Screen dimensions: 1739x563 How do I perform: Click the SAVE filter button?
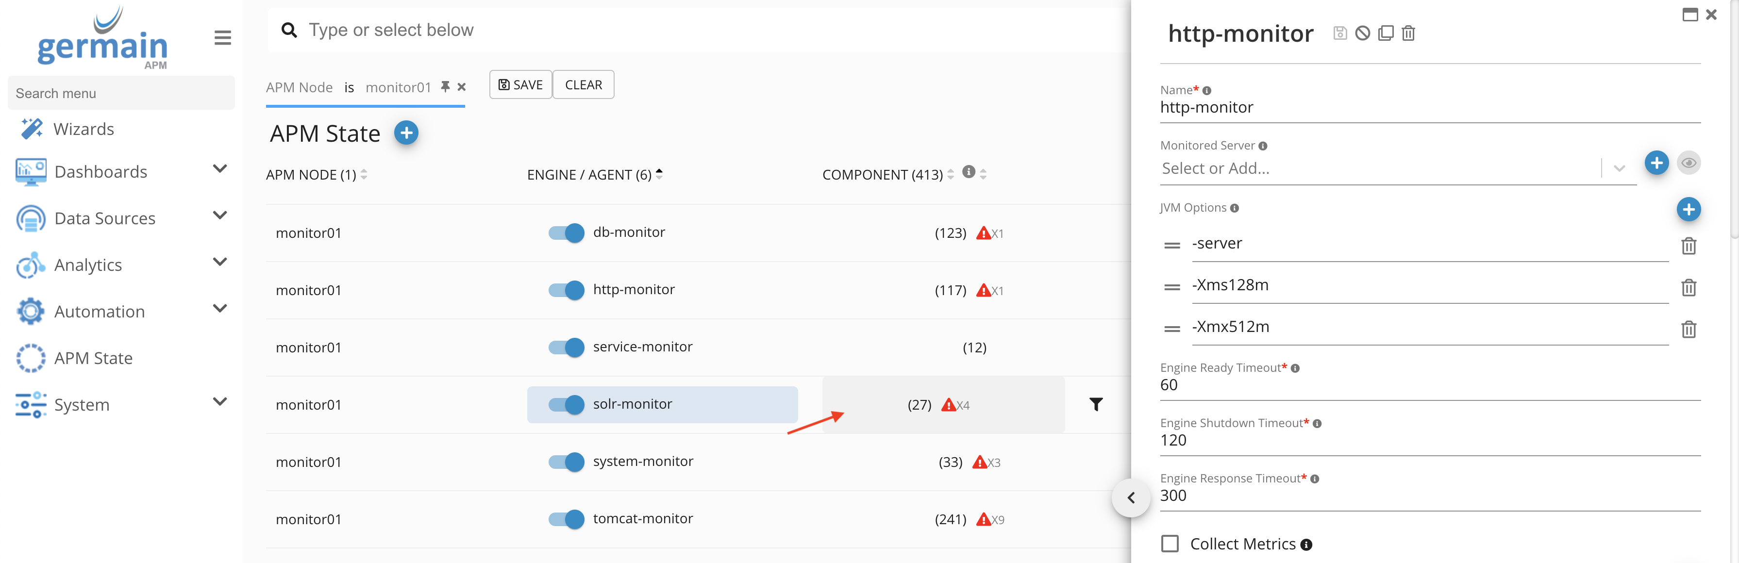(520, 85)
